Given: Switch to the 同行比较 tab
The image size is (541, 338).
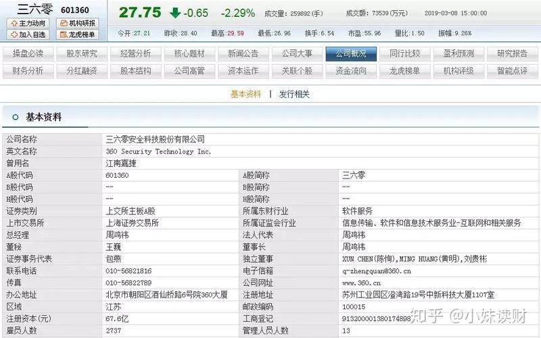Looking at the screenshot, I should 404,54.
